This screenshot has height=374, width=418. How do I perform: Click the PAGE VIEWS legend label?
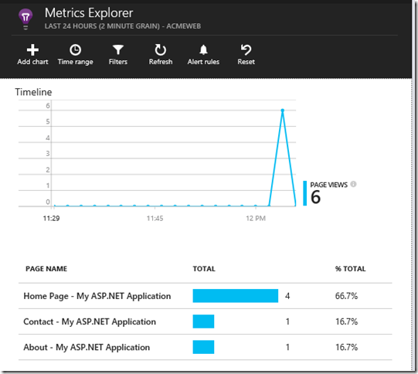(x=328, y=185)
